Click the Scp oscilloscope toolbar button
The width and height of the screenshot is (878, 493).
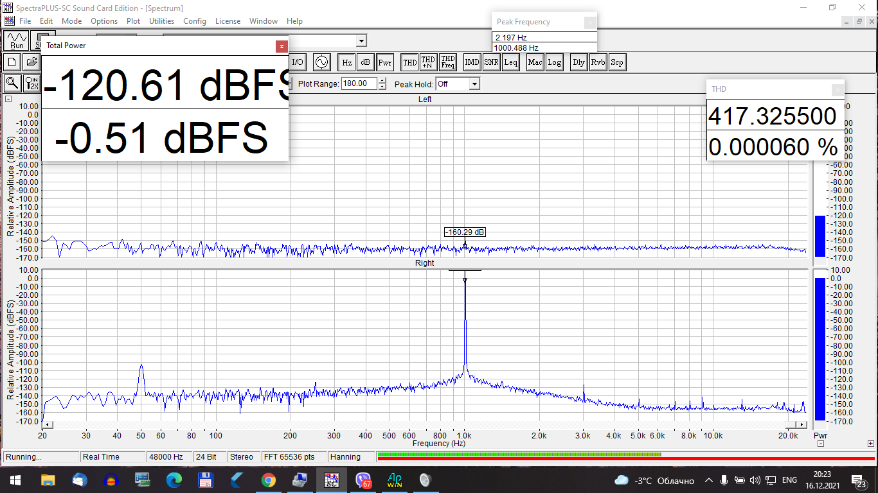[616, 62]
